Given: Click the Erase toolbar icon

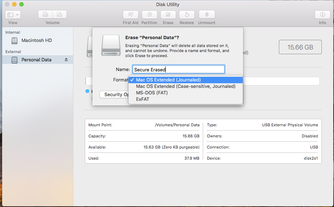Looking at the screenshot, I should pyautogui.click(x=168, y=14).
